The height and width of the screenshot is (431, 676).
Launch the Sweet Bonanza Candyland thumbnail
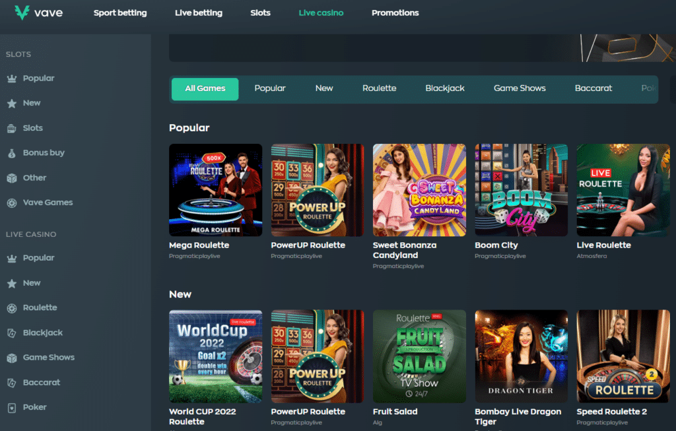click(419, 190)
